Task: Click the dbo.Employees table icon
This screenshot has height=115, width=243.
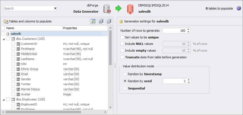Action: pos(13,99)
